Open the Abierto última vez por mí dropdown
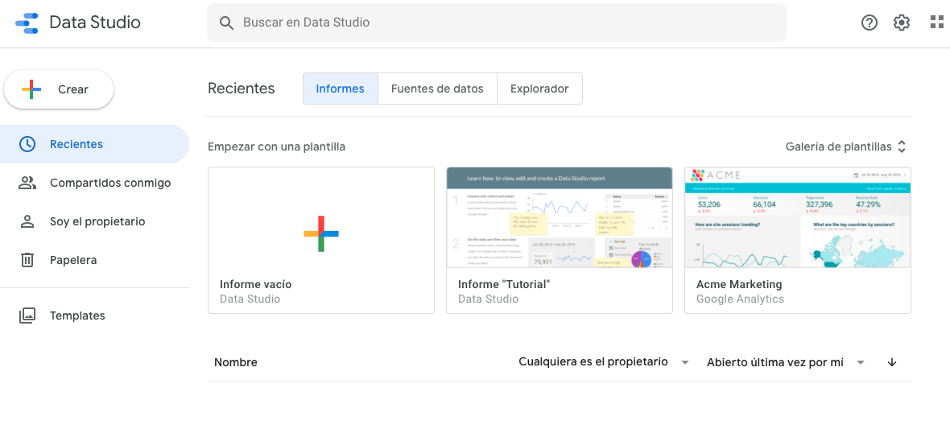 (x=785, y=362)
